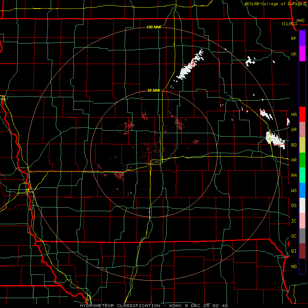Click the "NEXLAB-College of DuPage" header text

(273, 4)
